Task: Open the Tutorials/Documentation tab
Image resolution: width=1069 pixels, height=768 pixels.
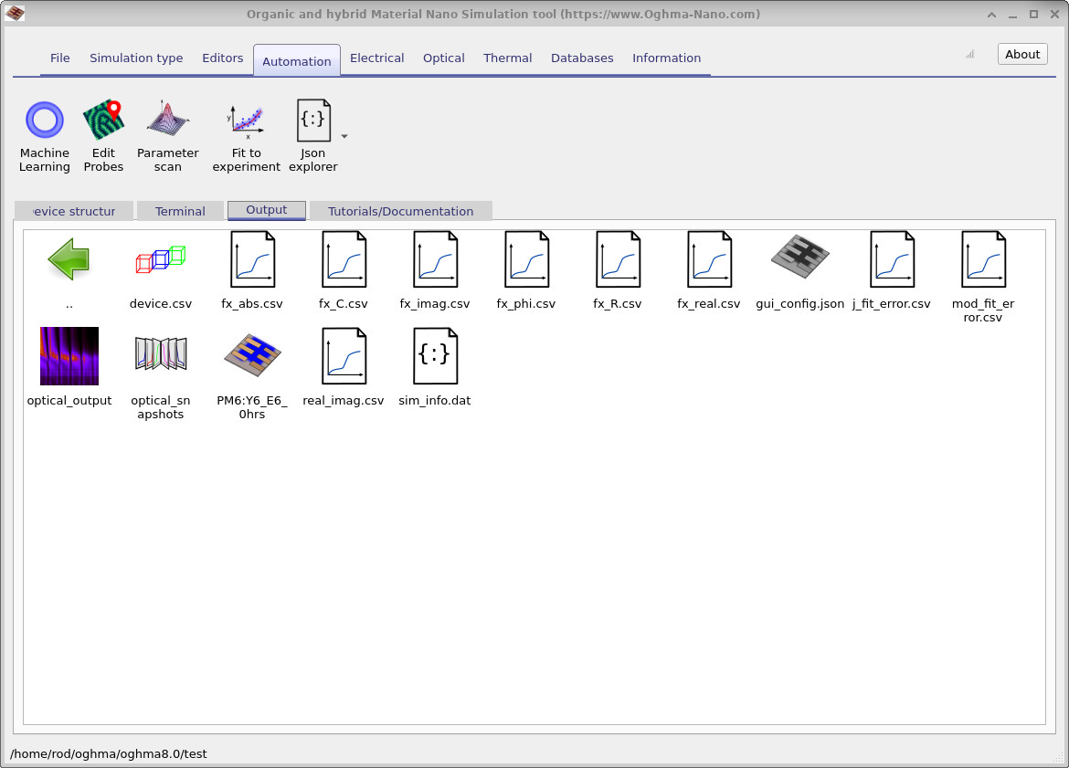Action: [x=400, y=210]
